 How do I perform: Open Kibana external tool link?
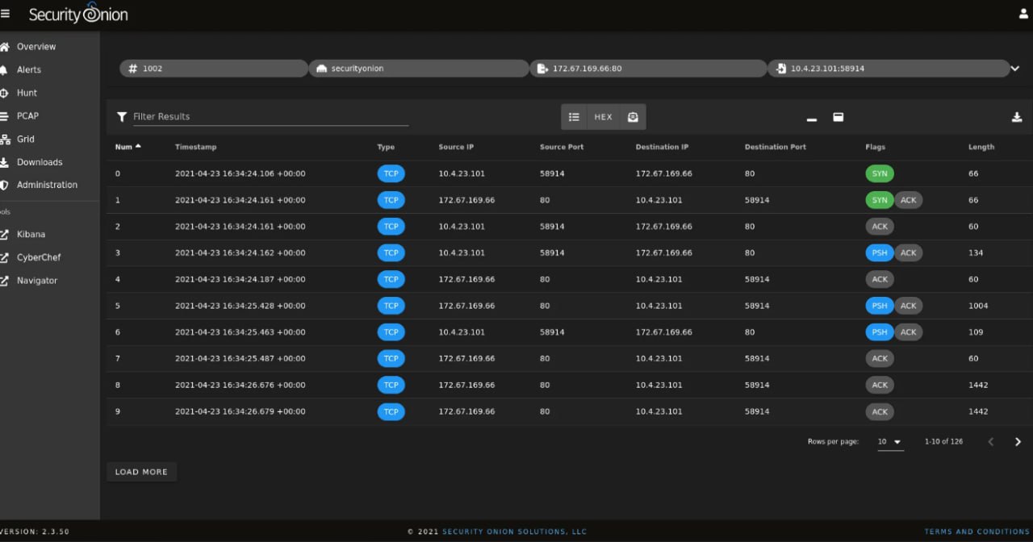(31, 234)
